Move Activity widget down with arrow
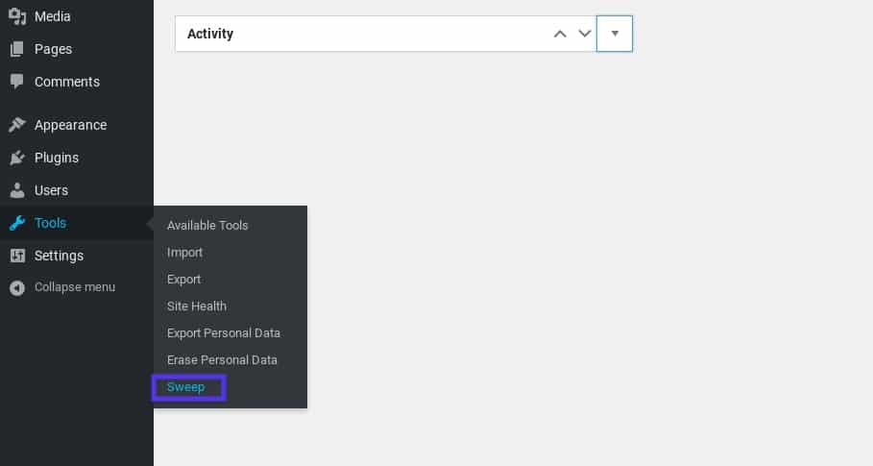The height and width of the screenshot is (466, 873). pyautogui.click(x=585, y=34)
